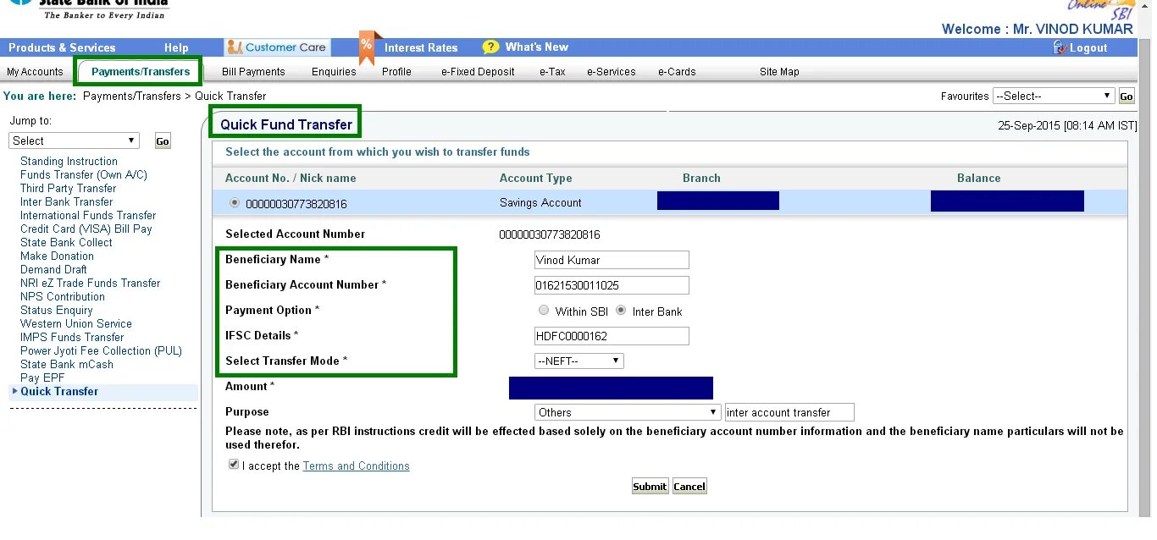Open the Make Donation sidebar link

[x=57, y=256]
